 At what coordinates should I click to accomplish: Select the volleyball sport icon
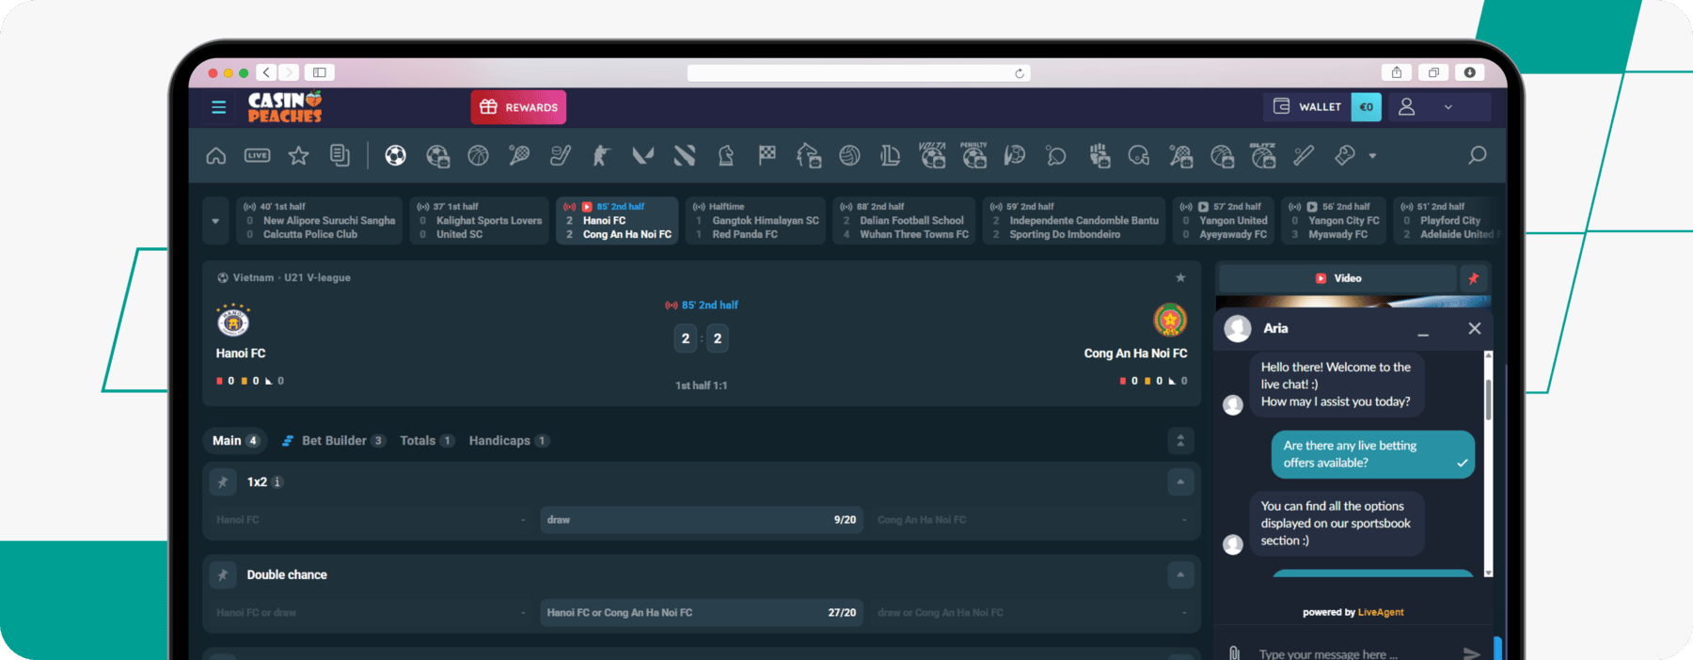(849, 155)
